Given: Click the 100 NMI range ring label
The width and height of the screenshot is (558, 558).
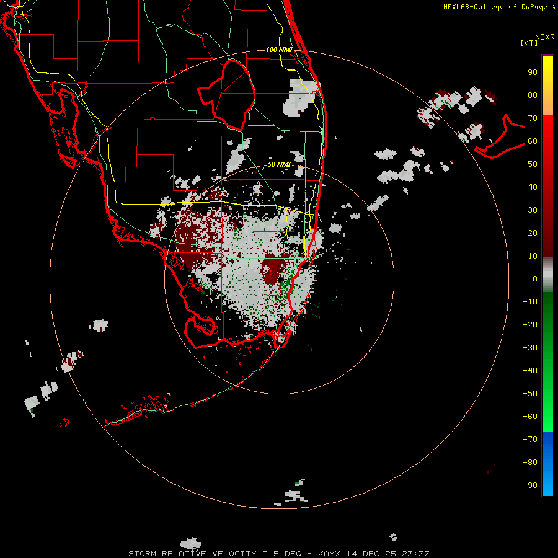Looking at the screenshot, I should click(279, 50).
